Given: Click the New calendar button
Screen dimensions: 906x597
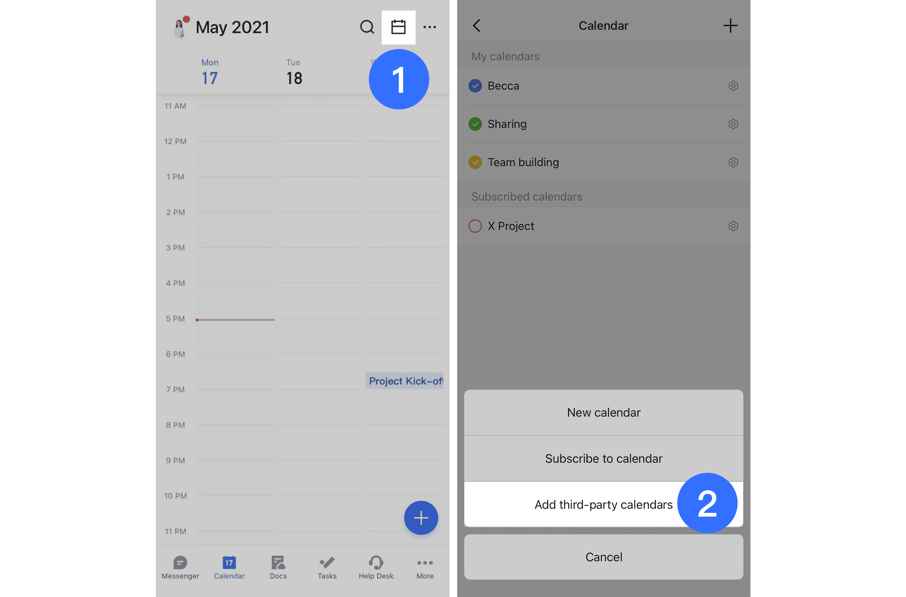Looking at the screenshot, I should pos(603,412).
